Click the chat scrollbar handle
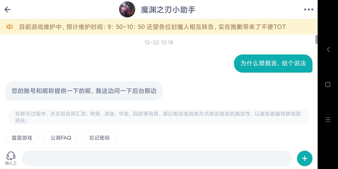Screen dimensions: 338x169 point(316,40)
